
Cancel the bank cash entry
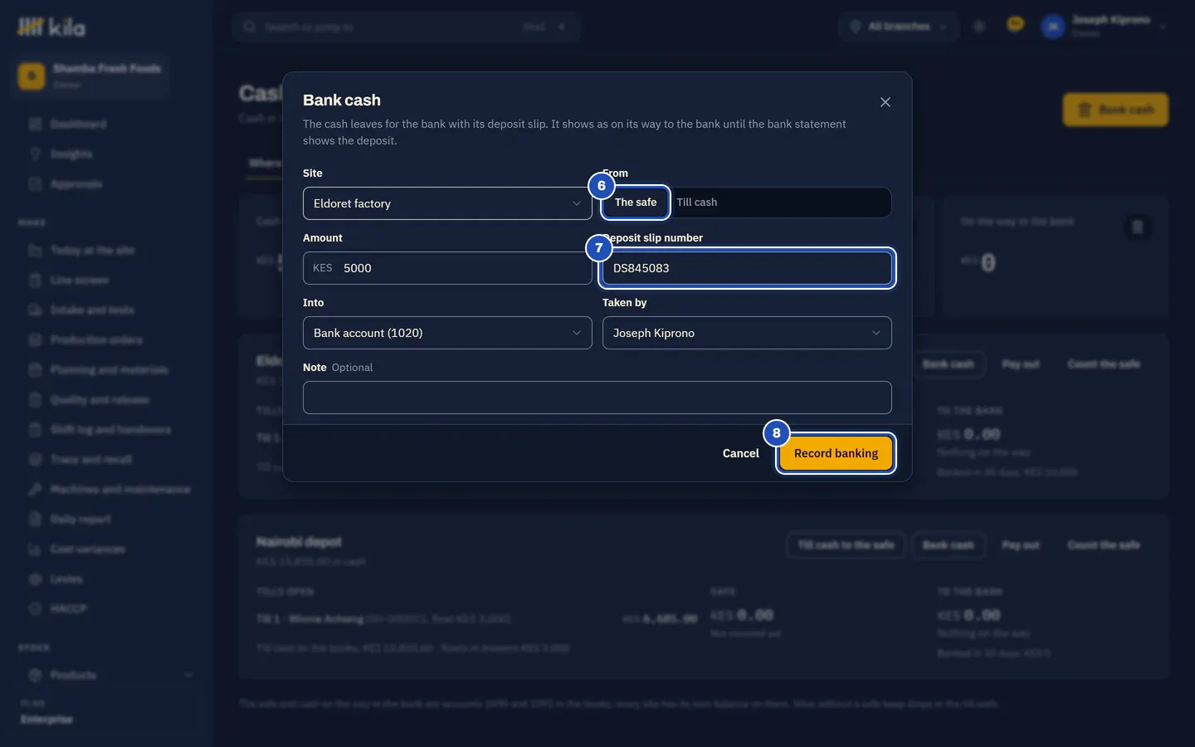(741, 453)
